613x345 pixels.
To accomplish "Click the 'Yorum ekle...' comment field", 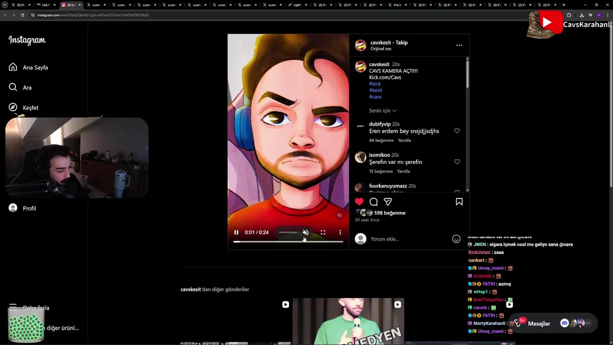I will point(409,239).
